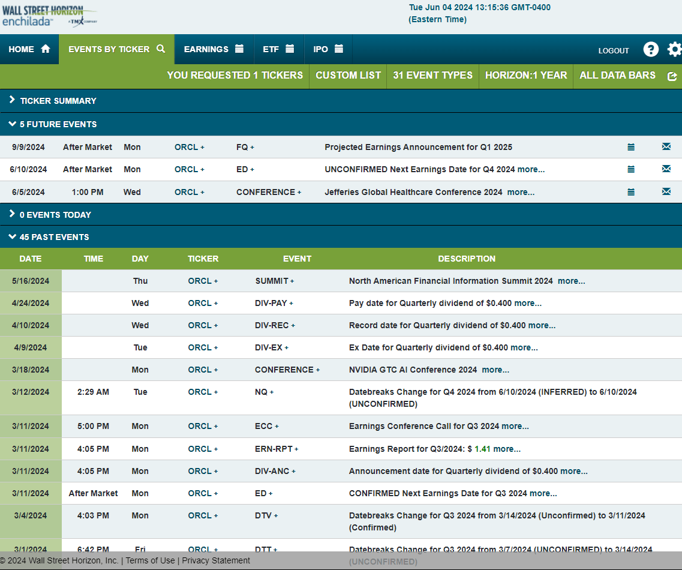This screenshot has height=570, width=682.
Task: Open the Custom List filter
Action: (348, 75)
